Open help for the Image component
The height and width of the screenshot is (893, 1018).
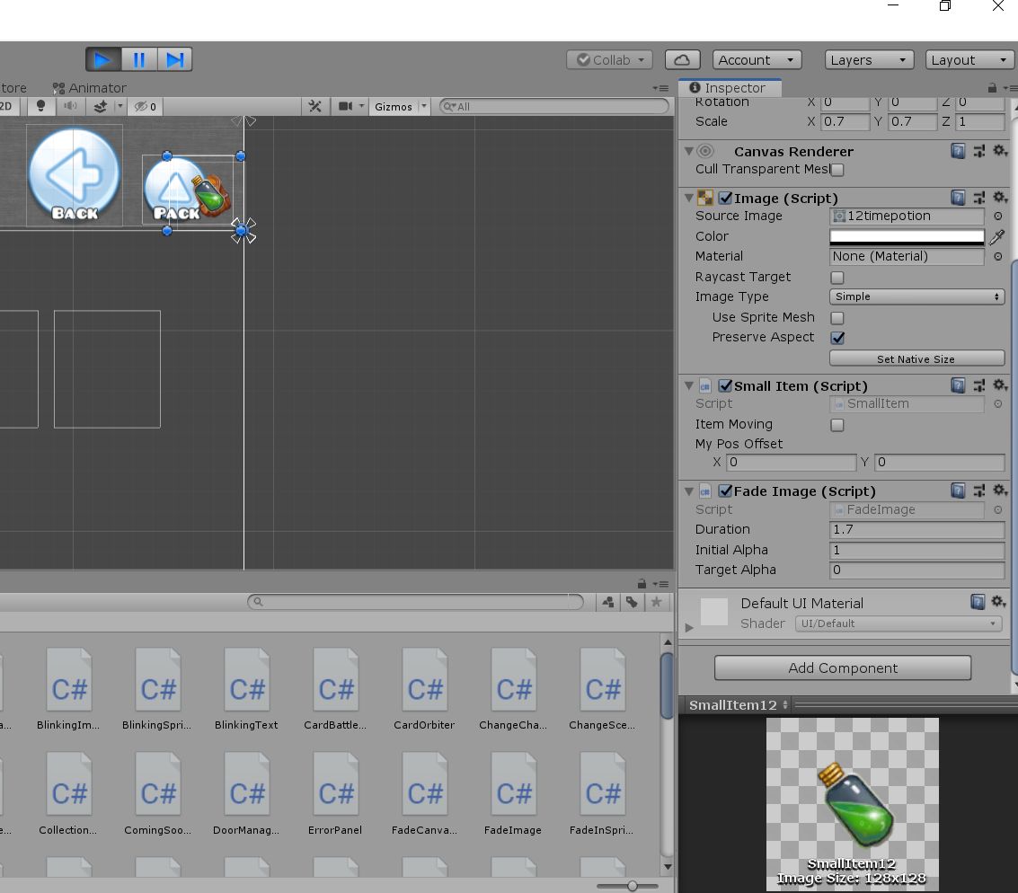(959, 198)
